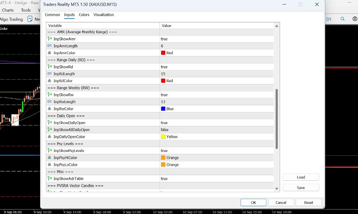Select the D1 timeframe button
The width and height of the screenshot is (358, 214).
click(x=329, y=19)
